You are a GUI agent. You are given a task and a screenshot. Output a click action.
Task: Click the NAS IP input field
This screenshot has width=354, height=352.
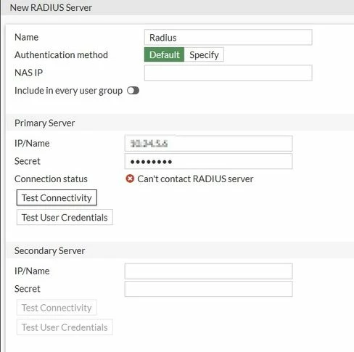[x=228, y=73]
